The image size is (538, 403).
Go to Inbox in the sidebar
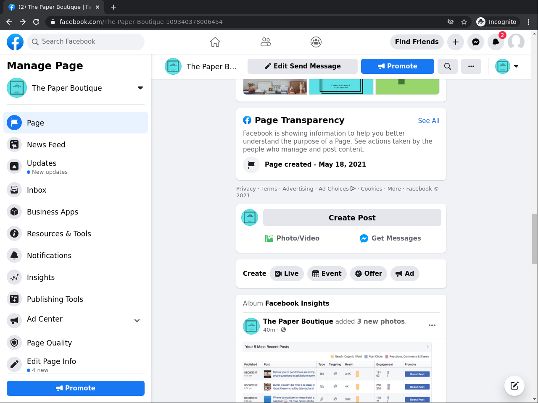[76, 190]
